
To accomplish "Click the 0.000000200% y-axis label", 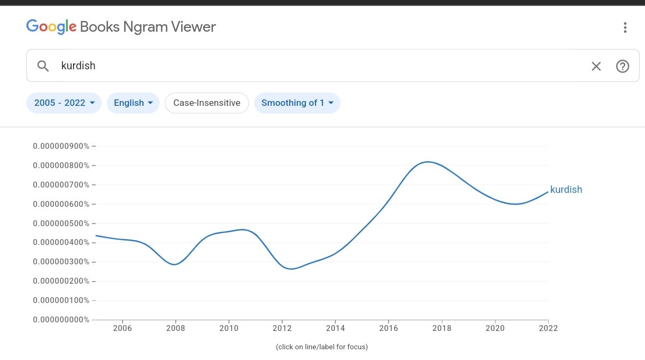I will click(61, 281).
